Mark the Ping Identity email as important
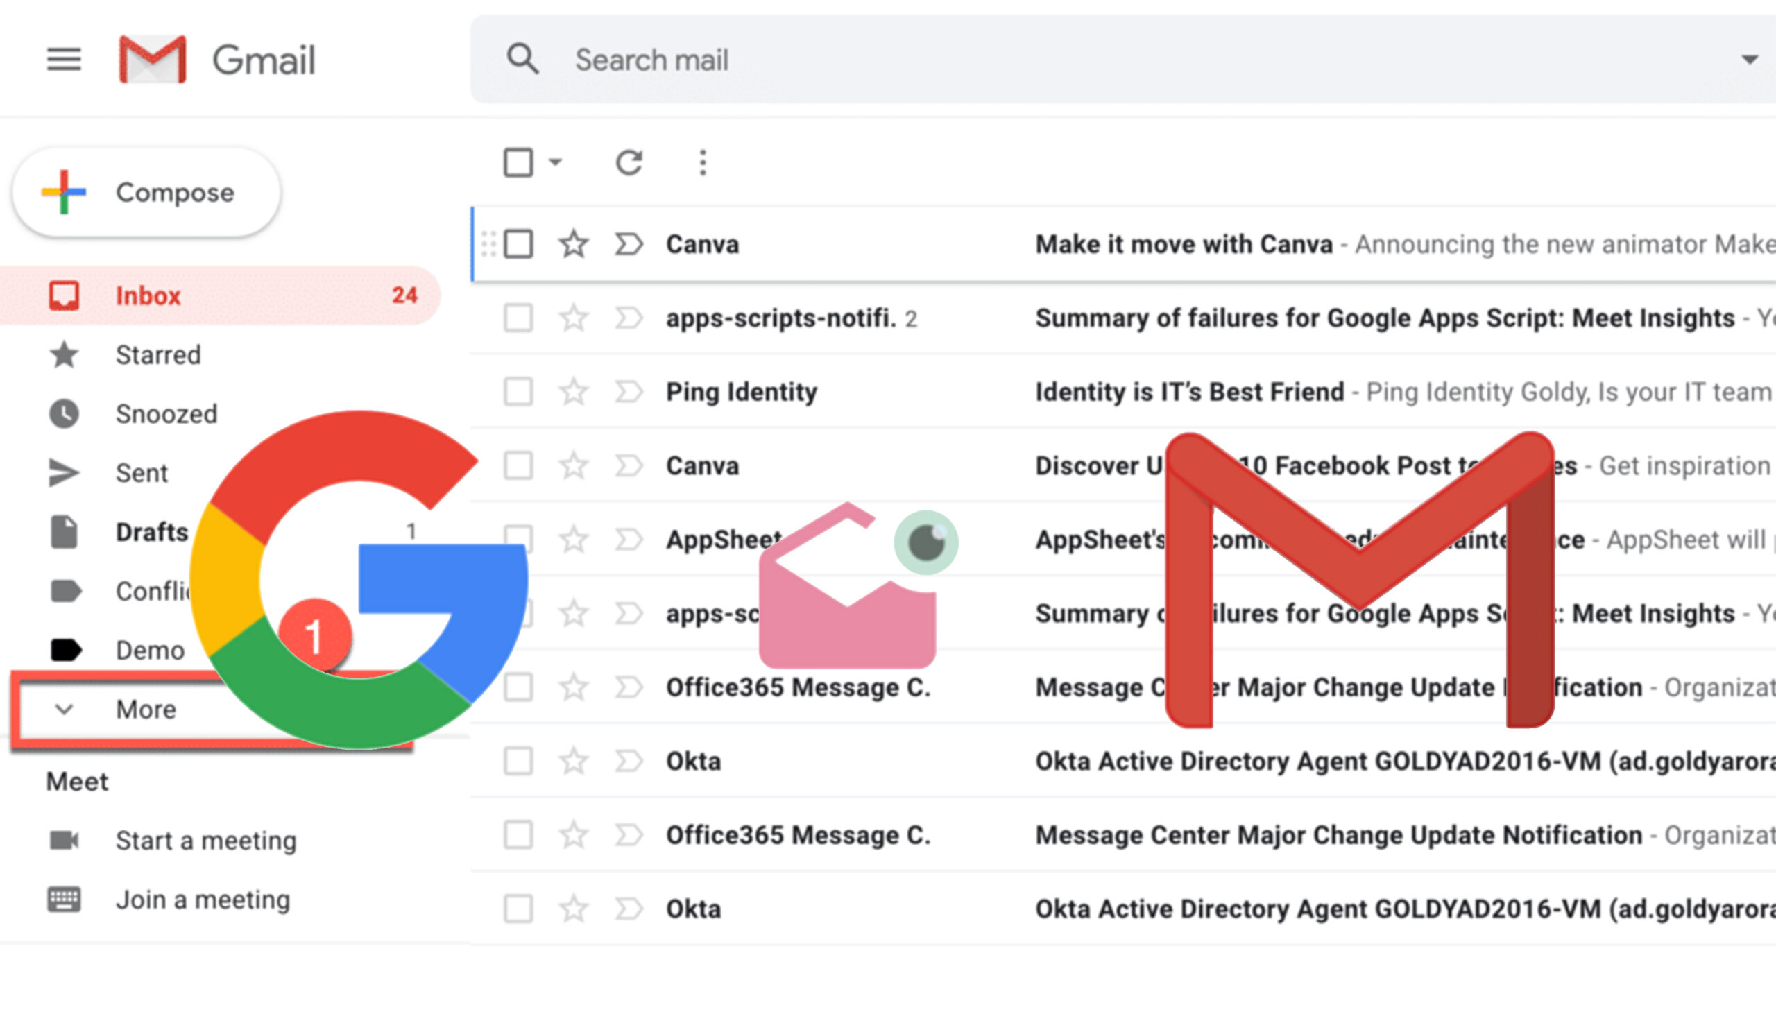The height and width of the screenshot is (1014, 1776). pyautogui.click(x=629, y=392)
